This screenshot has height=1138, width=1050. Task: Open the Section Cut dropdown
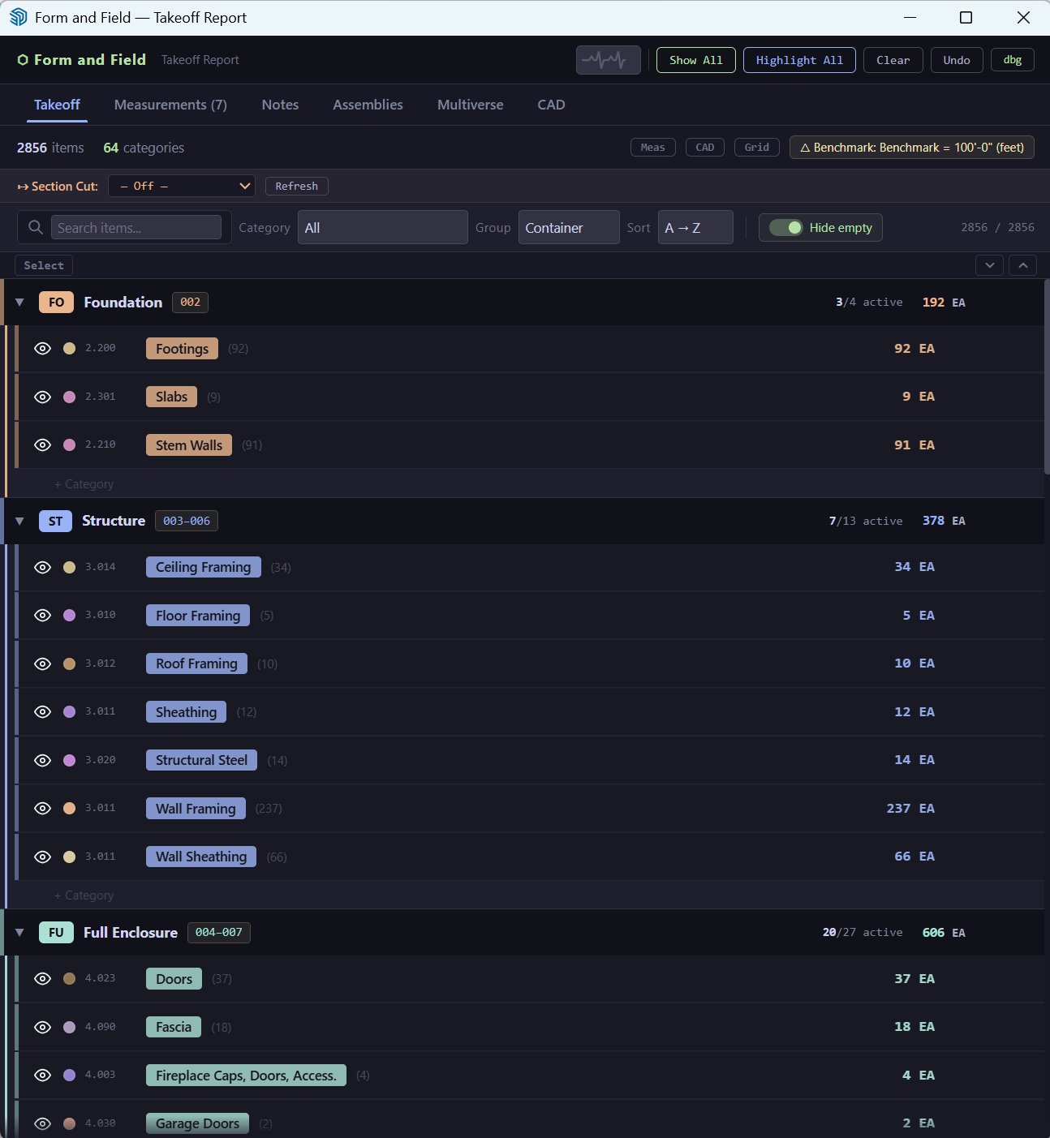tap(181, 186)
